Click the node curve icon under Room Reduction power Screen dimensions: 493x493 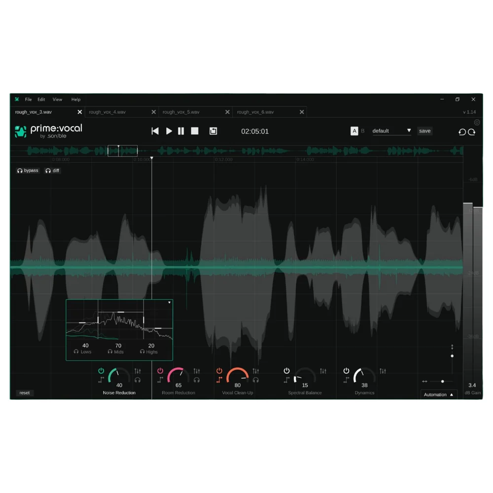[x=160, y=380]
